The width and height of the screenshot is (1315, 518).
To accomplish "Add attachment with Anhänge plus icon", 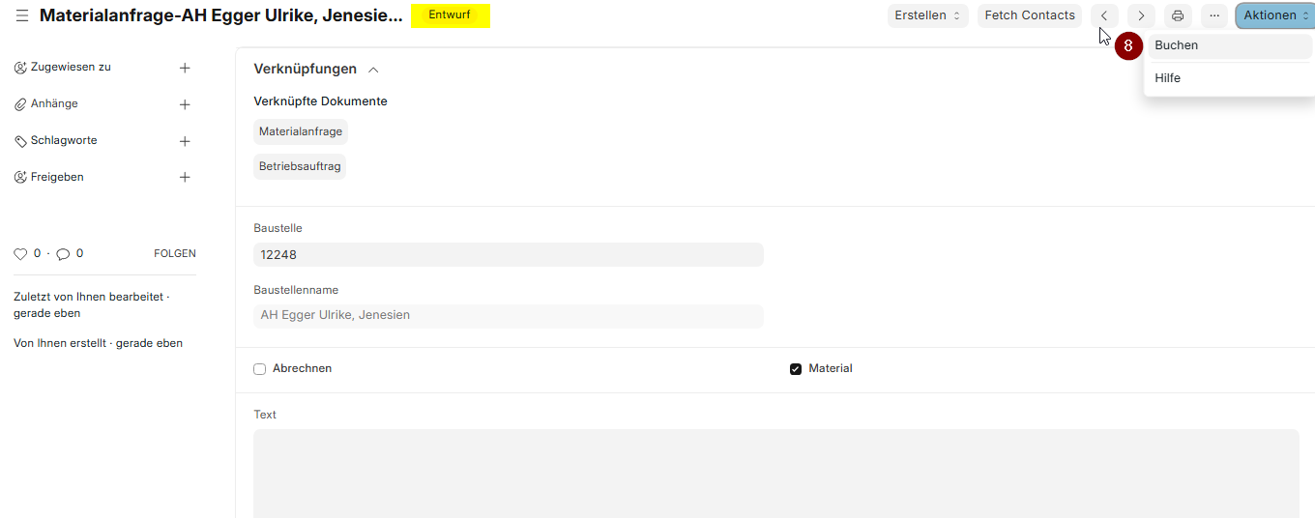I will (185, 104).
